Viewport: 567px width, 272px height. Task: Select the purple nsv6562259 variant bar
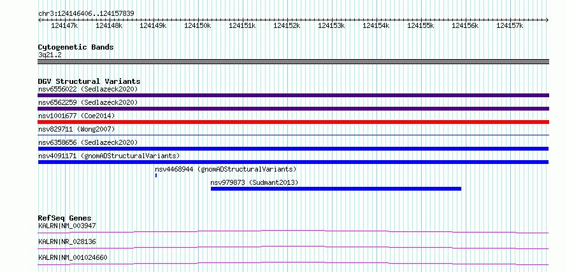[x=293, y=109]
